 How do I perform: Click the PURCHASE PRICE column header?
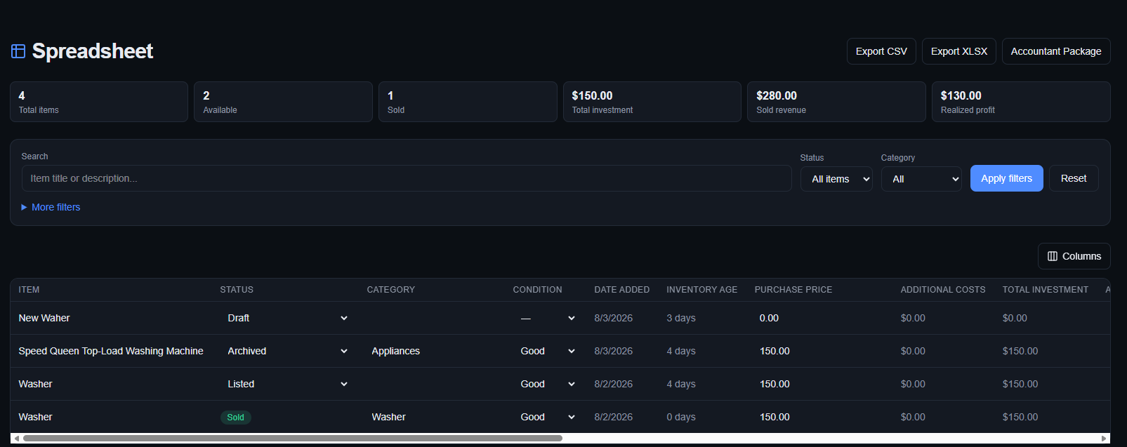coord(793,290)
